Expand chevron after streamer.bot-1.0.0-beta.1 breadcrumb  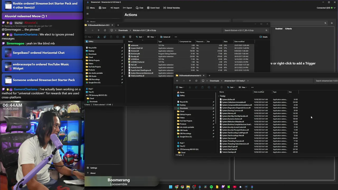point(248,81)
